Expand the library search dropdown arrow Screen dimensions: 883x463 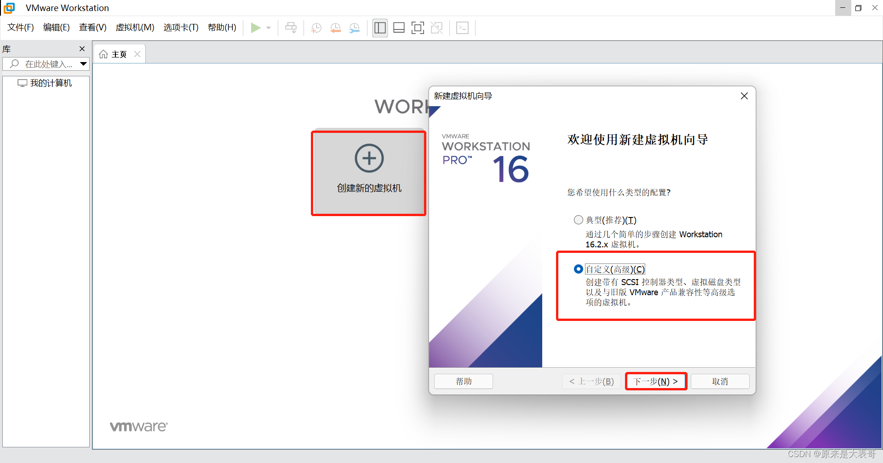[x=83, y=64]
